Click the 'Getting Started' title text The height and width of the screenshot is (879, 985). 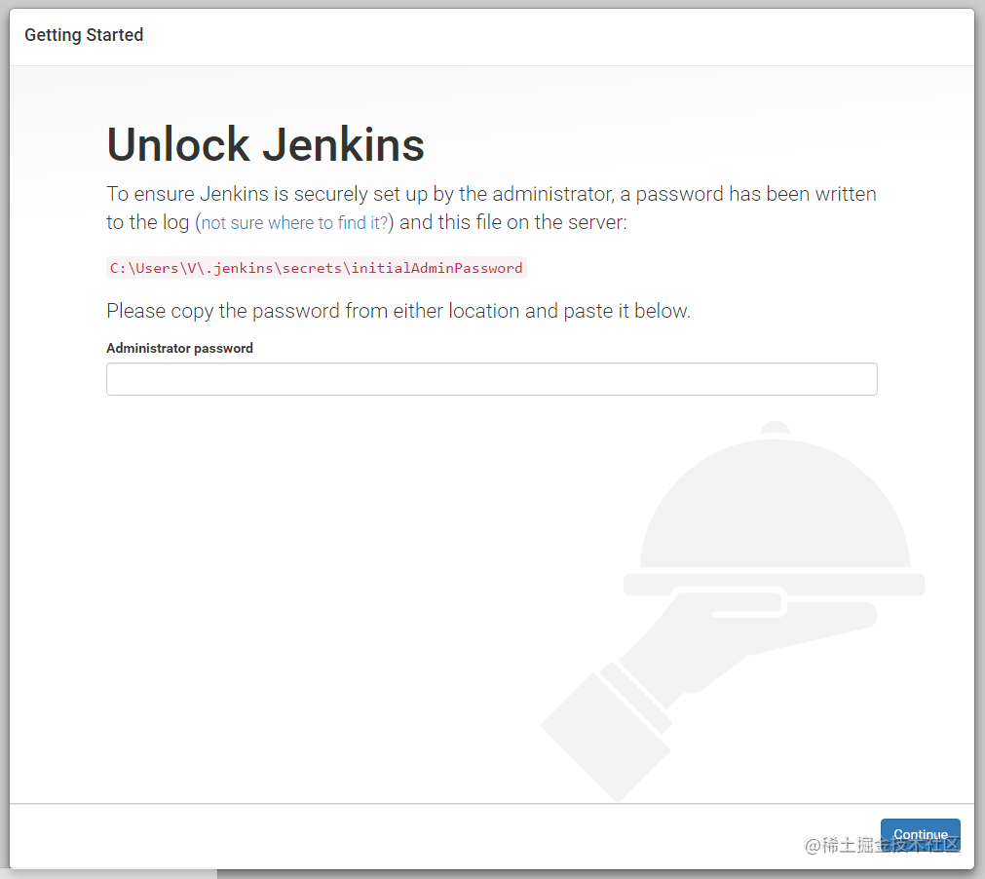point(84,35)
